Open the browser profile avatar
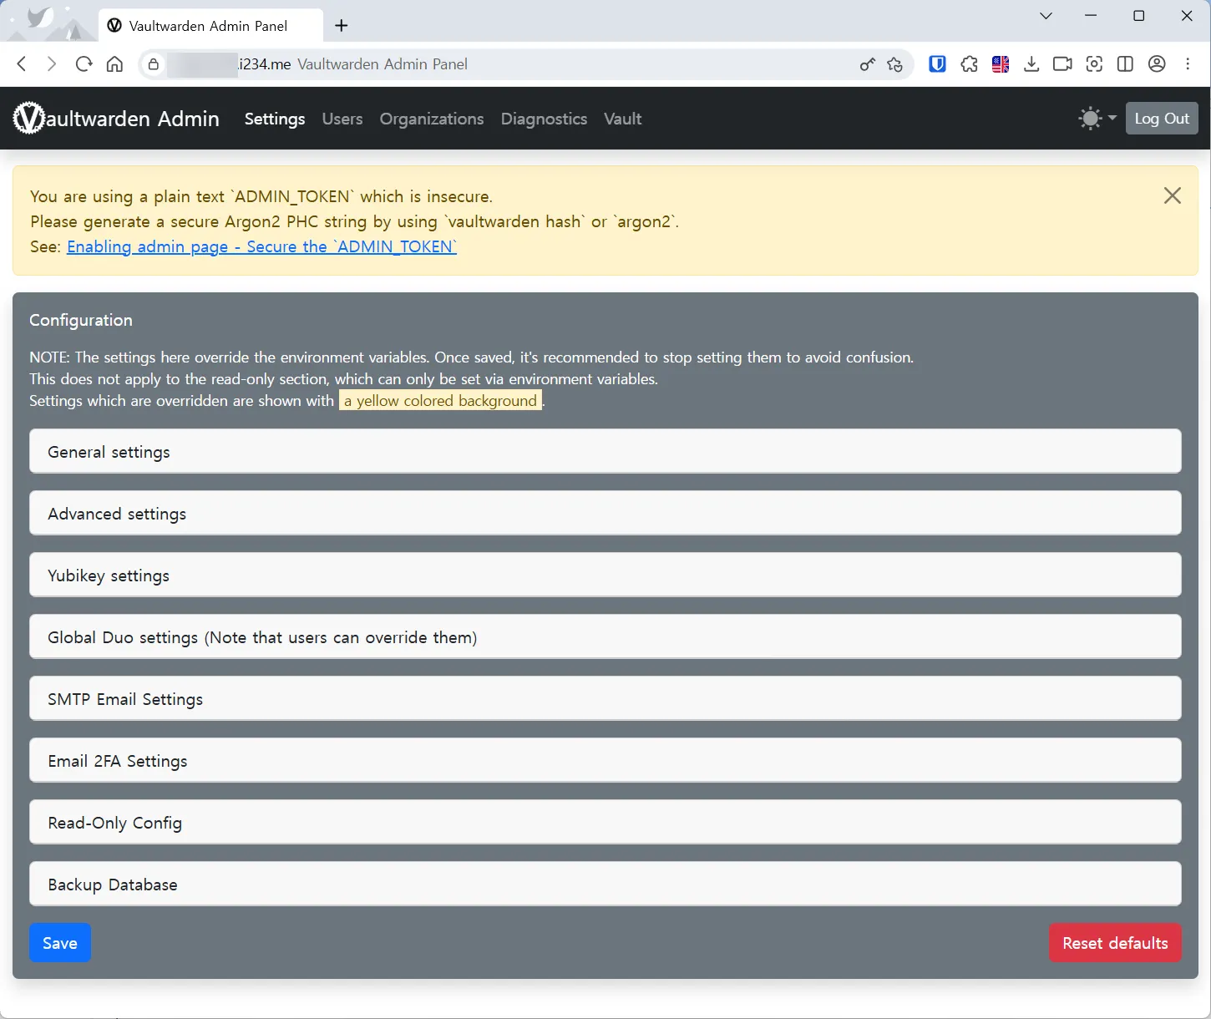 point(1157,64)
